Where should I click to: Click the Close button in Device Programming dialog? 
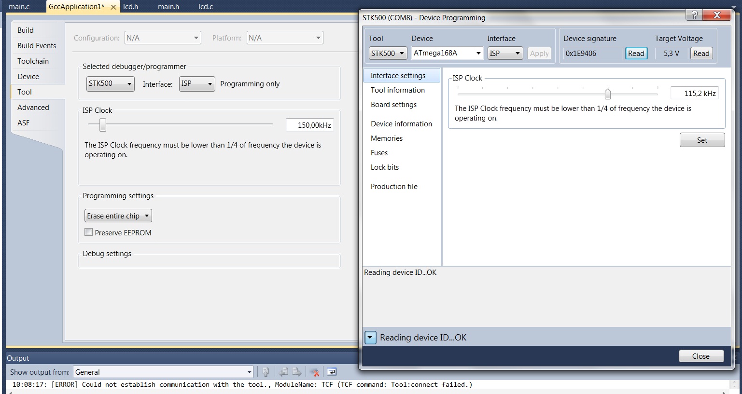click(701, 356)
